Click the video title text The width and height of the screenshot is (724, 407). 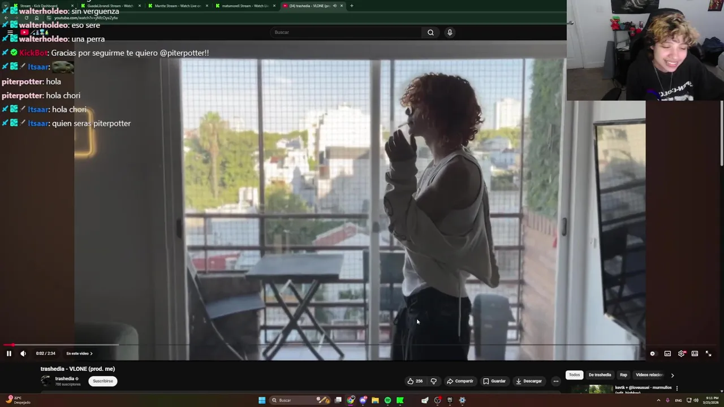coord(77,369)
